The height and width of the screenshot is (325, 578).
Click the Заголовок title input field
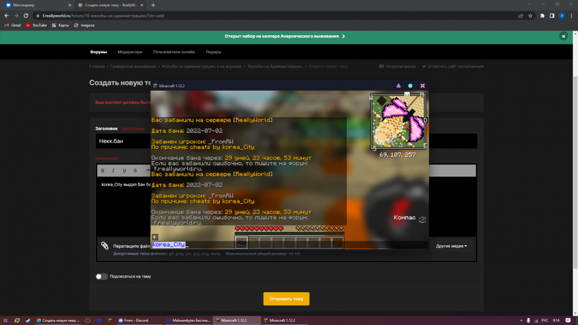tap(287, 141)
